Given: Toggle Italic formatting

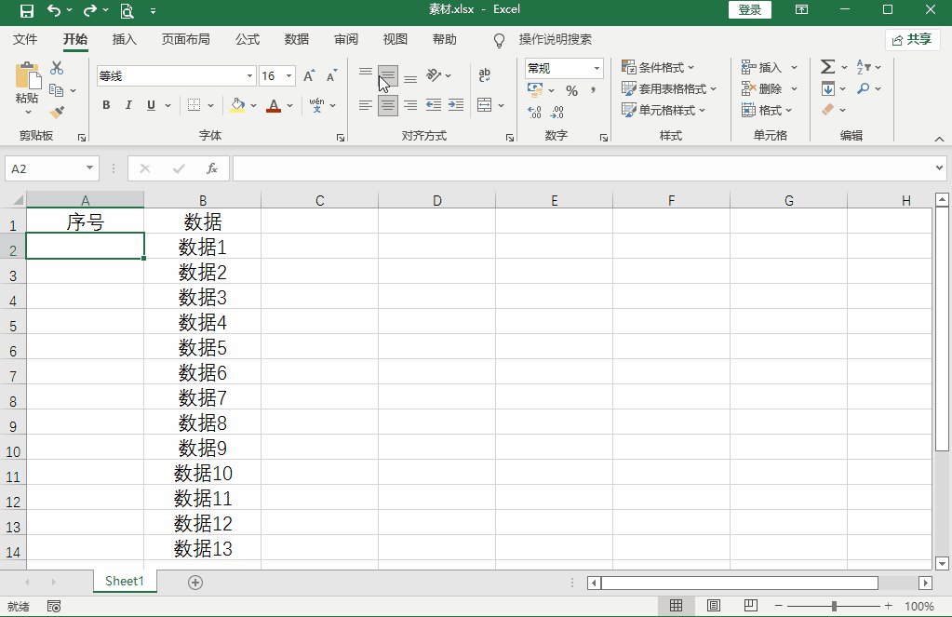Looking at the screenshot, I should [128, 105].
